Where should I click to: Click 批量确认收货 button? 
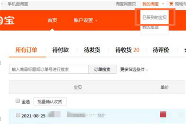pyautogui.click(x=50, y=101)
